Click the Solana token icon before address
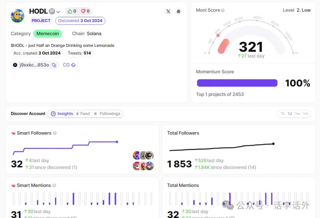Screen dimensions: 320x218 click(x=15, y=65)
